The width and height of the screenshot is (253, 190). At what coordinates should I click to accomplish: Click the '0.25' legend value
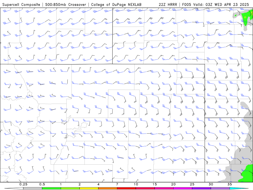pos(23,184)
